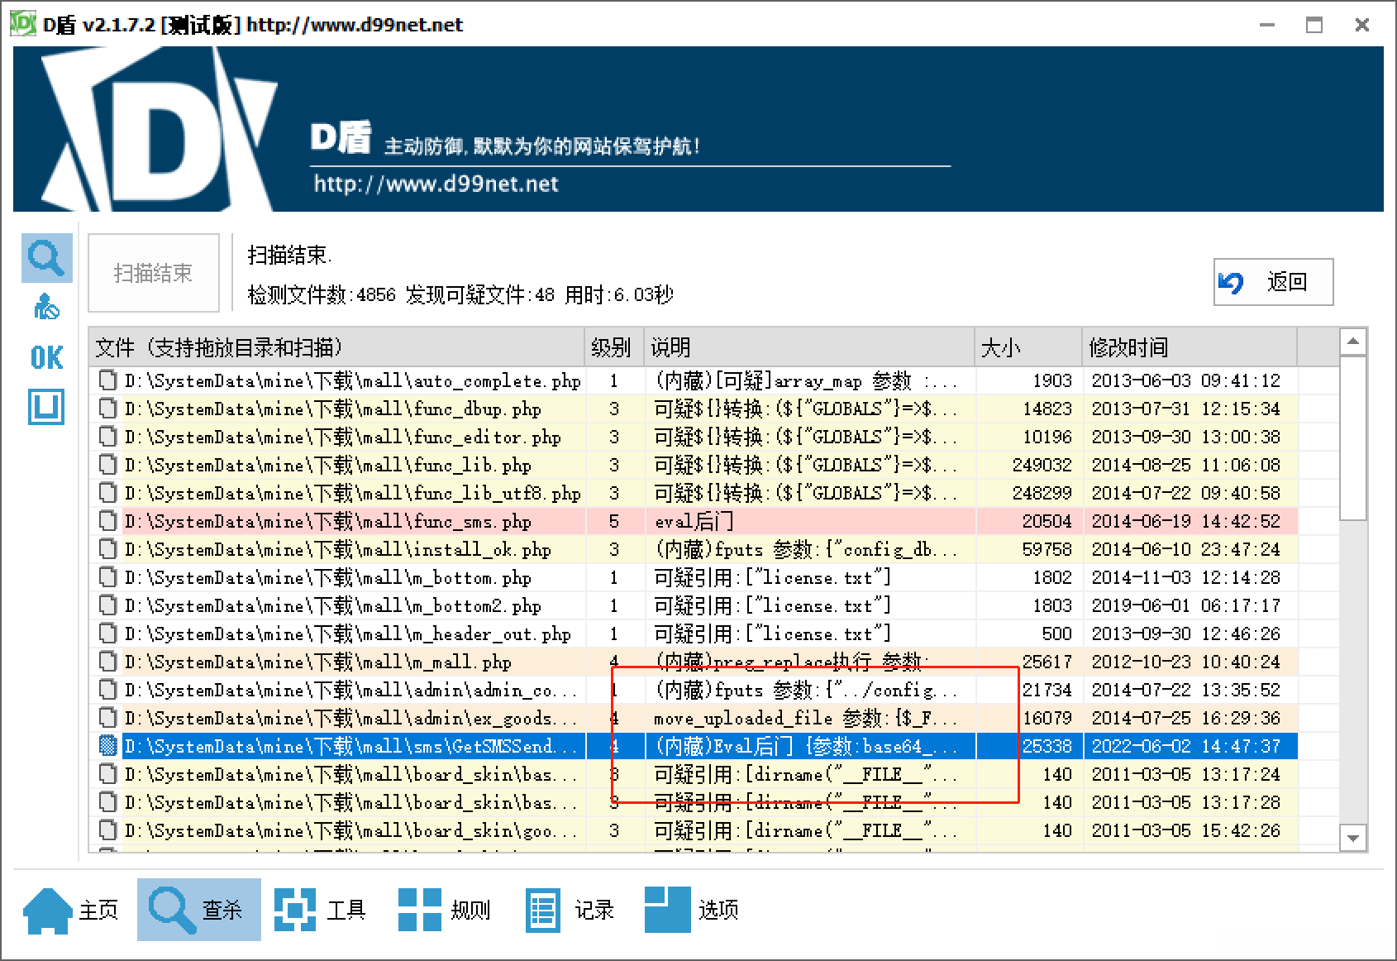
Task: Click file icon of func_sms.php row
Action: 107,521
